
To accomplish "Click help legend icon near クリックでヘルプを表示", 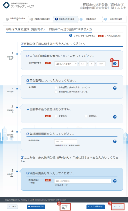I will [71, 36].
